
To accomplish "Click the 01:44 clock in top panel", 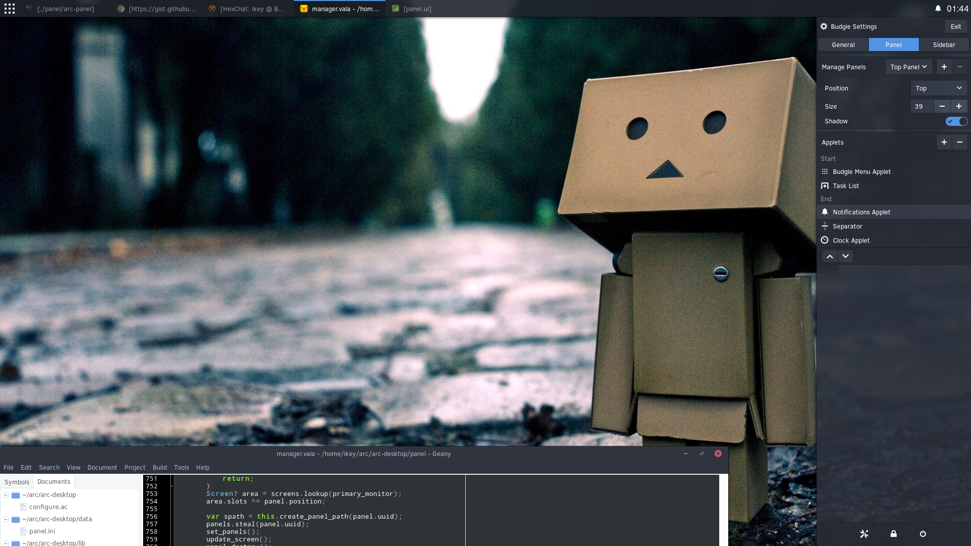I will [957, 9].
